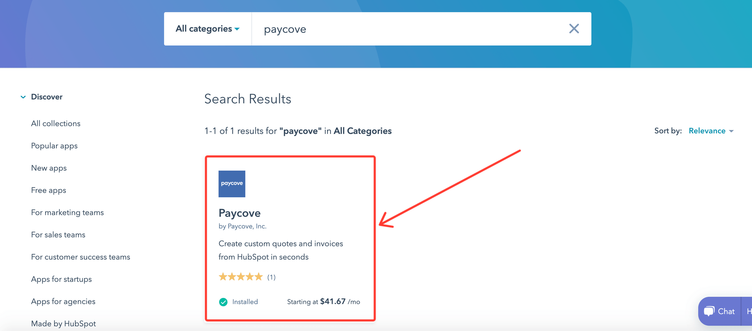Select Popular apps in sidebar
This screenshot has height=331, width=752.
(54, 146)
